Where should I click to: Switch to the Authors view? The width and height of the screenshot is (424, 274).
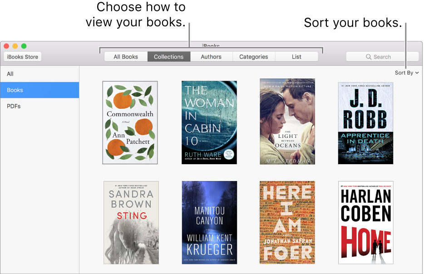tap(211, 57)
